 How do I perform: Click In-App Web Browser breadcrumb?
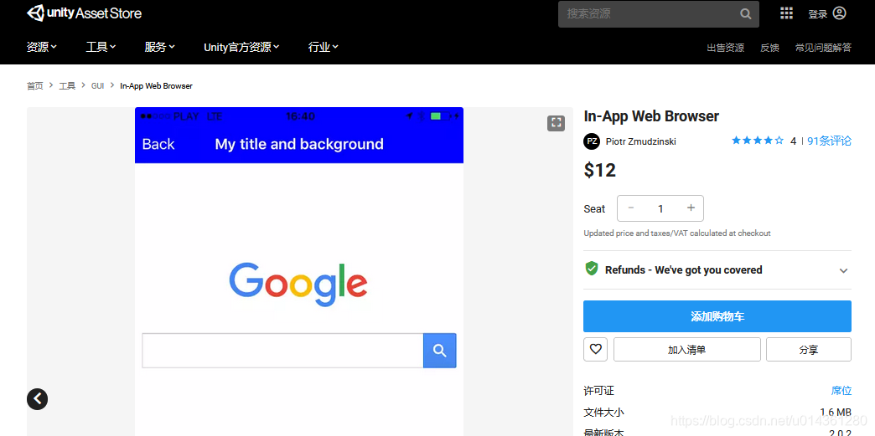[156, 86]
